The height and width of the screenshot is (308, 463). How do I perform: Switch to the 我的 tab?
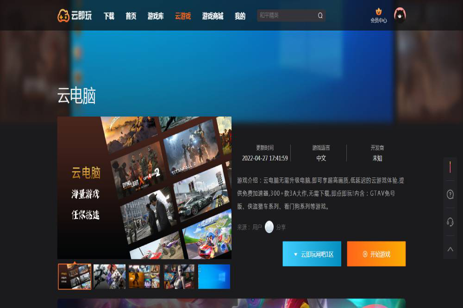240,16
